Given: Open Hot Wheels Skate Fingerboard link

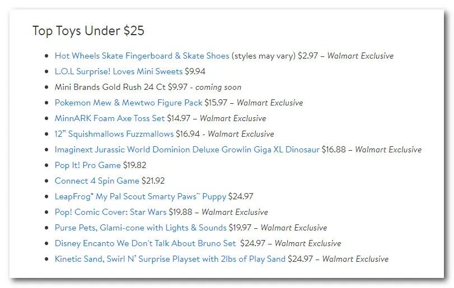Looking at the screenshot, I should tap(142, 56).
